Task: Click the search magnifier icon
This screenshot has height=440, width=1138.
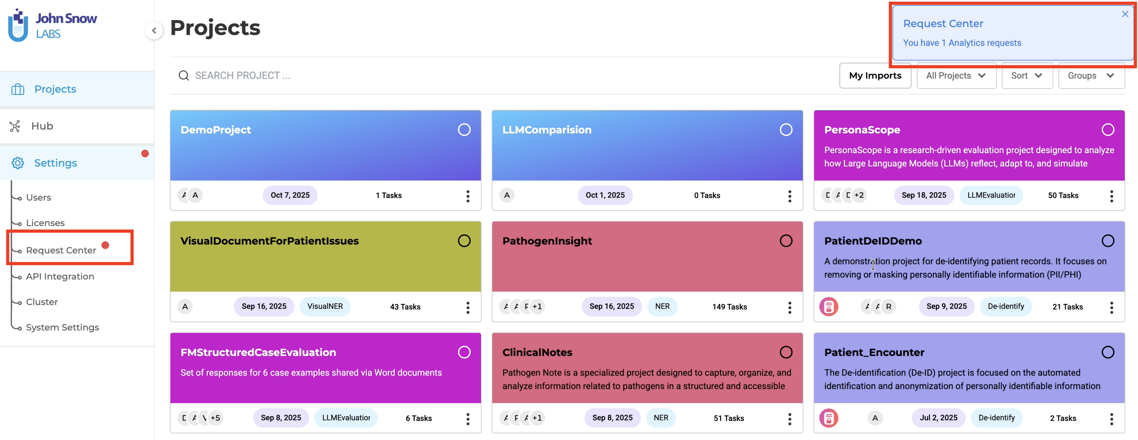Action: pyautogui.click(x=183, y=76)
